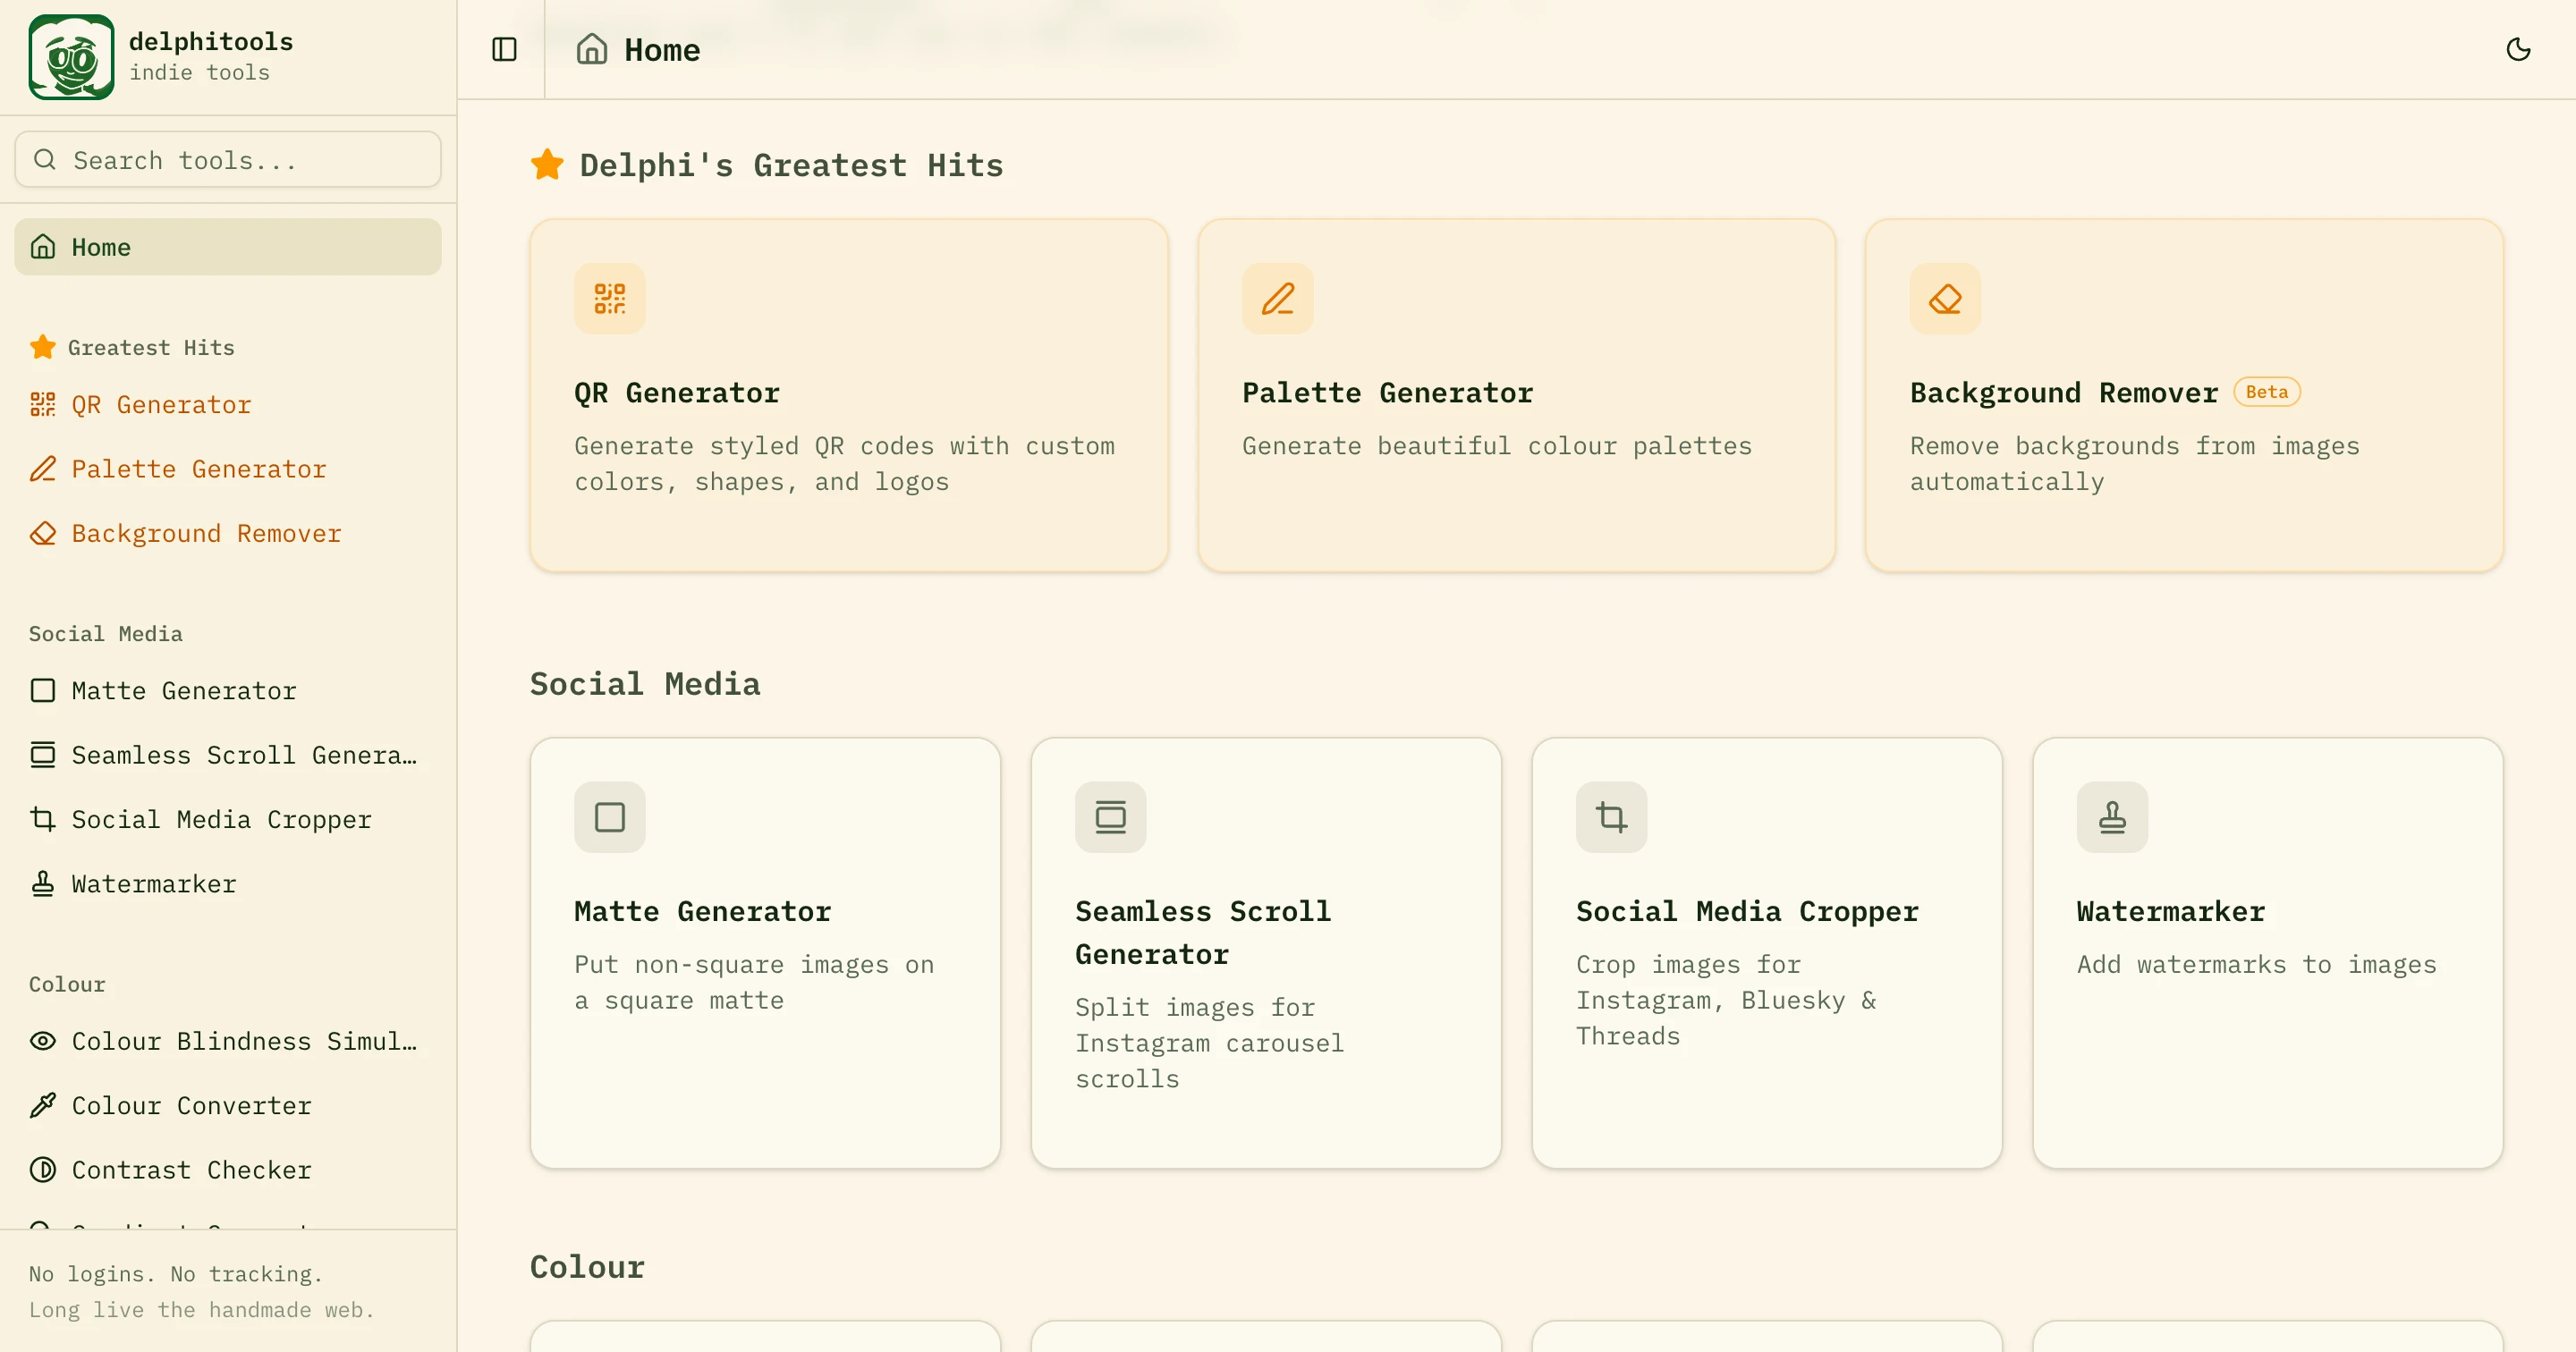The image size is (2576, 1352).
Task: Click the Social Media sidebar section label
Action: coord(106,634)
